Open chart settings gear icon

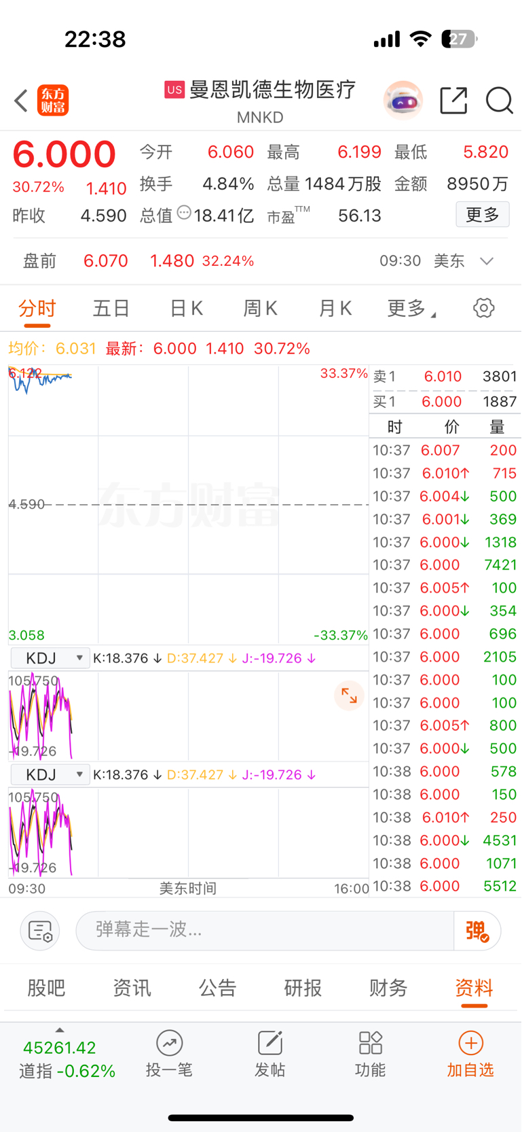coord(483,308)
